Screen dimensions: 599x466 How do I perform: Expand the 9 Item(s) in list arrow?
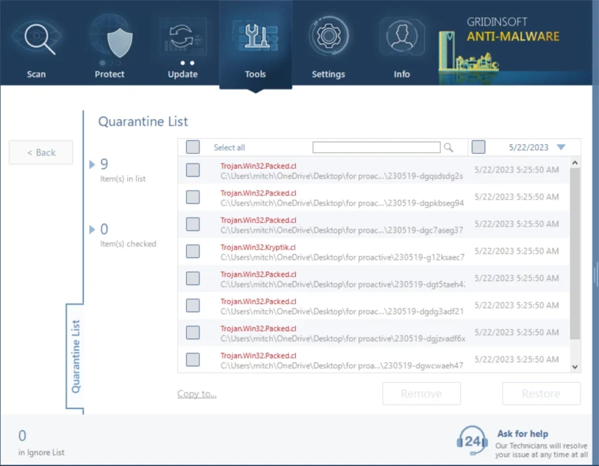pyautogui.click(x=92, y=164)
